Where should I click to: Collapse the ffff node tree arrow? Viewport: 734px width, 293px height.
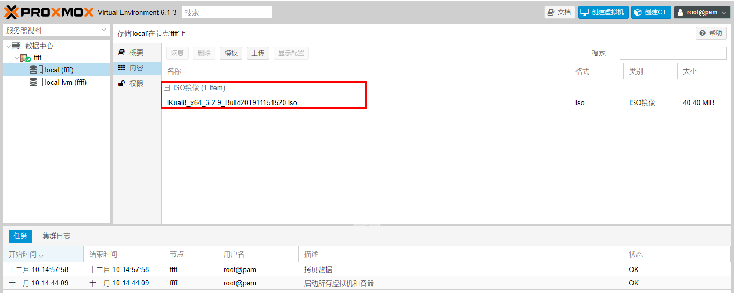tap(17, 58)
